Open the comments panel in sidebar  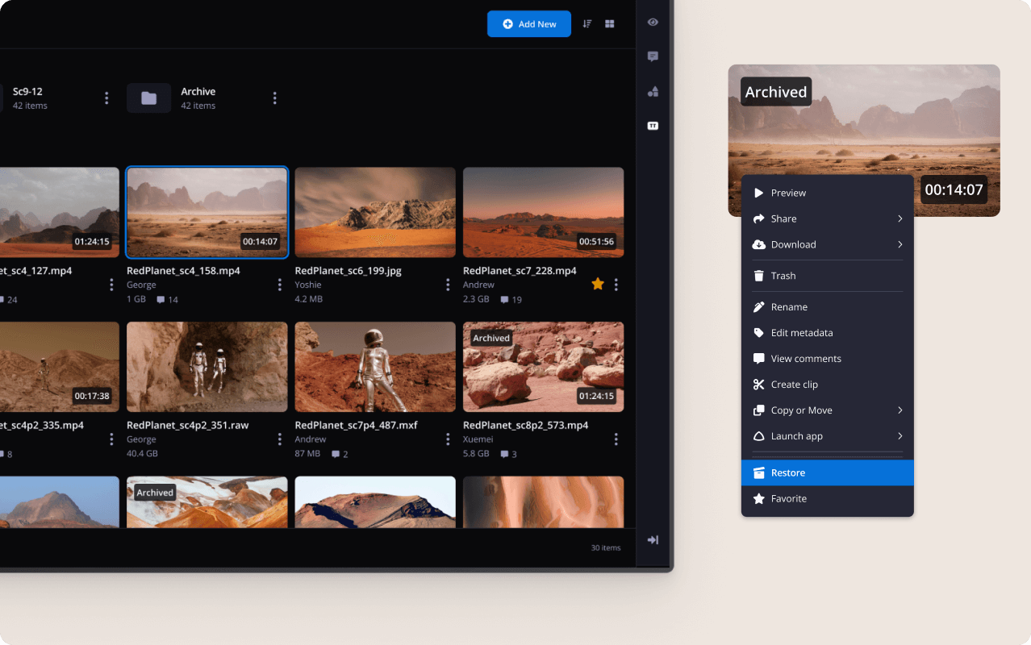click(653, 56)
